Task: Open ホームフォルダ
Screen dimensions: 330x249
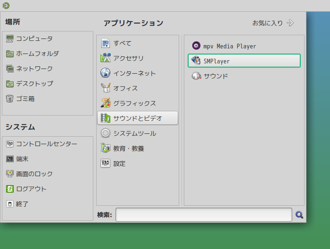Action: 48,54
